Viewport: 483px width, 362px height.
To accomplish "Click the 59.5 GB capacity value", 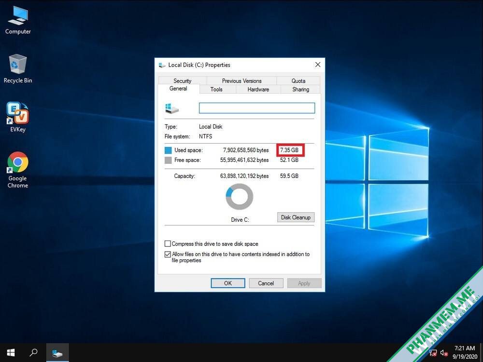I will click(x=289, y=176).
